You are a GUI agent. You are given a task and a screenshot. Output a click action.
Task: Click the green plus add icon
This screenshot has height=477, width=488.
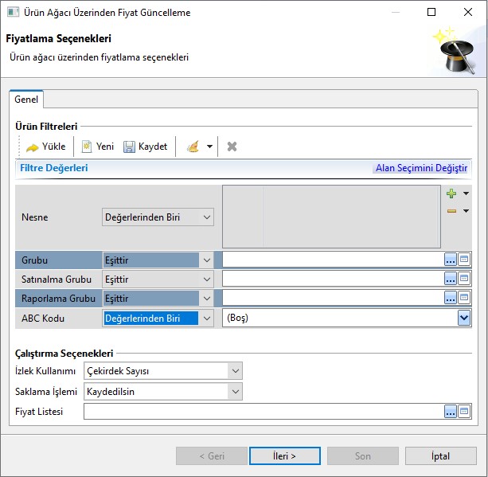[451, 194]
